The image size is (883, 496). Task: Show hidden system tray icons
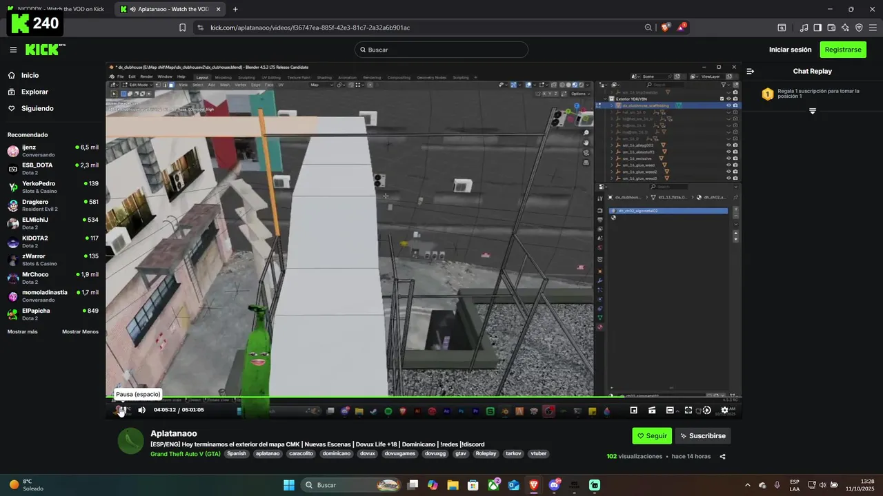pyautogui.click(x=747, y=485)
